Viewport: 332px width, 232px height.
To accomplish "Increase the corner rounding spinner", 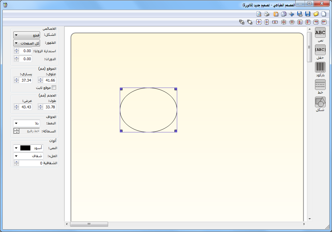I will 16,49.
